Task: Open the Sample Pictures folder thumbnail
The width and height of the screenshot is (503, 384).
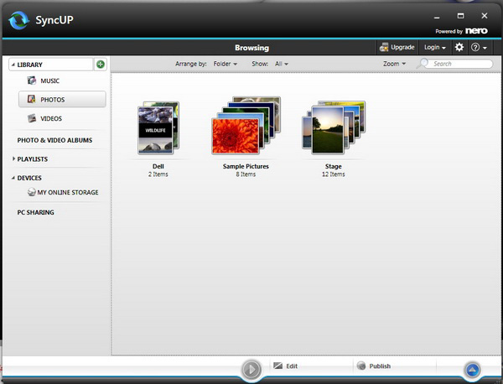Action: click(x=246, y=128)
